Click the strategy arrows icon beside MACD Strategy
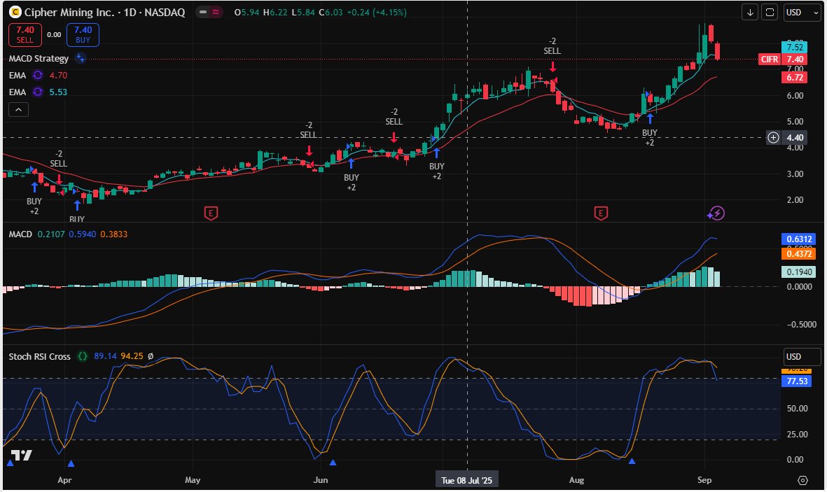The height and width of the screenshot is (492, 827). pos(80,58)
